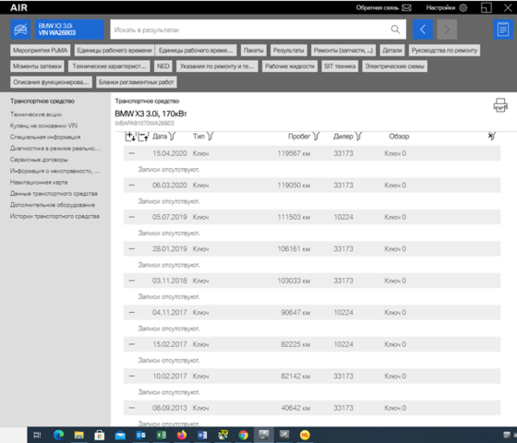
Task: Open Excel from taskbar
Action: point(162,435)
